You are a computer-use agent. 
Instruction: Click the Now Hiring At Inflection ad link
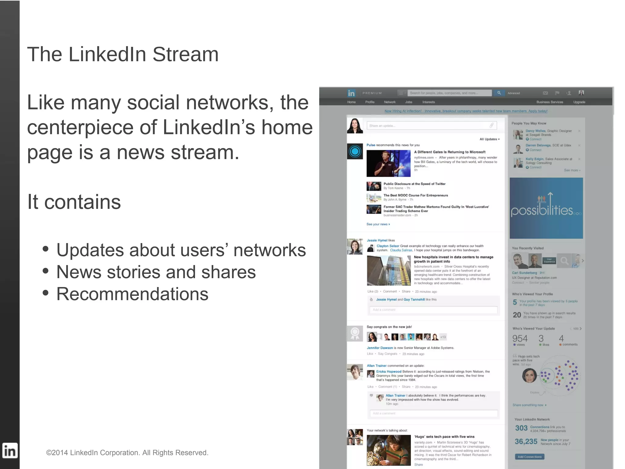coord(466,111)
